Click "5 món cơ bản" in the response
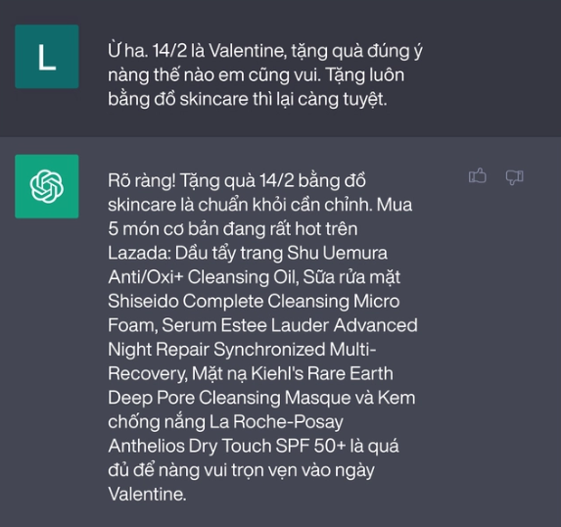Image resolution: width=561 pixels, height=527 pixels. [x=164, y=229]
